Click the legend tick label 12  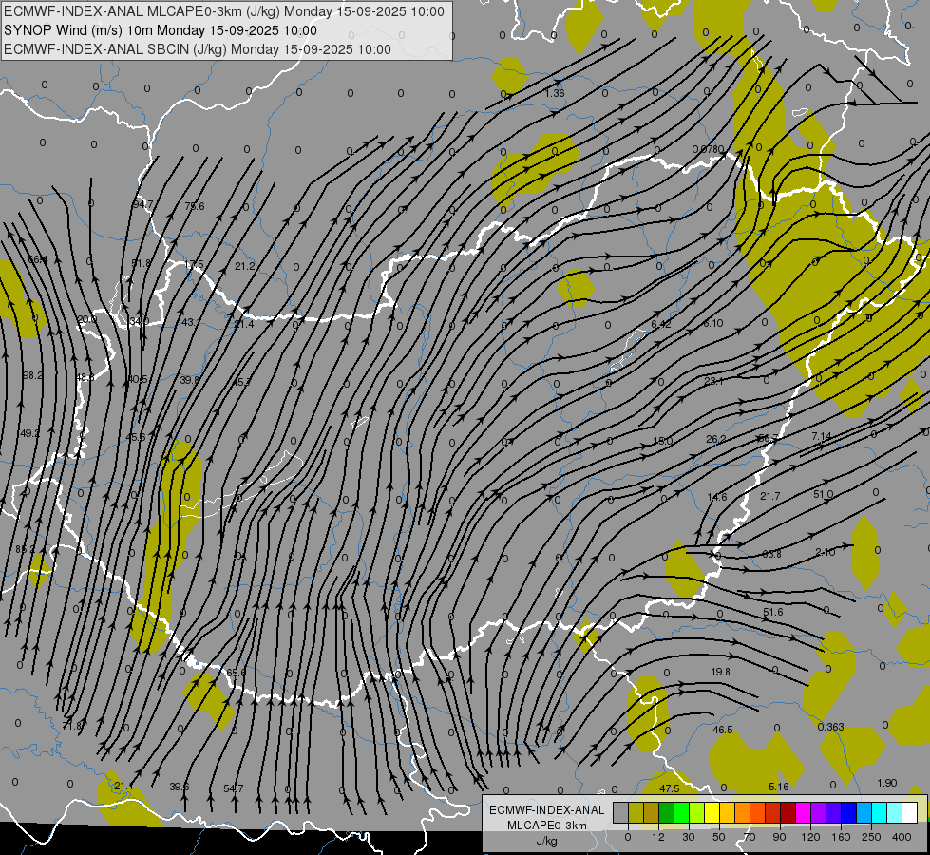[x=657, y=837]
